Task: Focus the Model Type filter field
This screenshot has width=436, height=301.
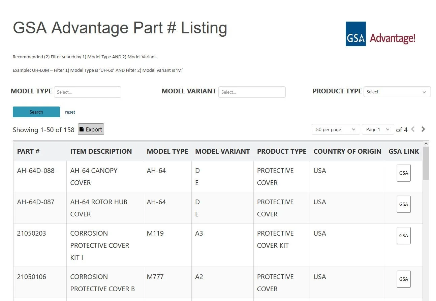Action: [88, 92]
